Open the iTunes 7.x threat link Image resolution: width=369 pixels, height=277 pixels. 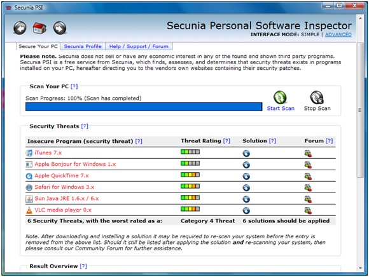pyautogui.click(x=48, y=152)
